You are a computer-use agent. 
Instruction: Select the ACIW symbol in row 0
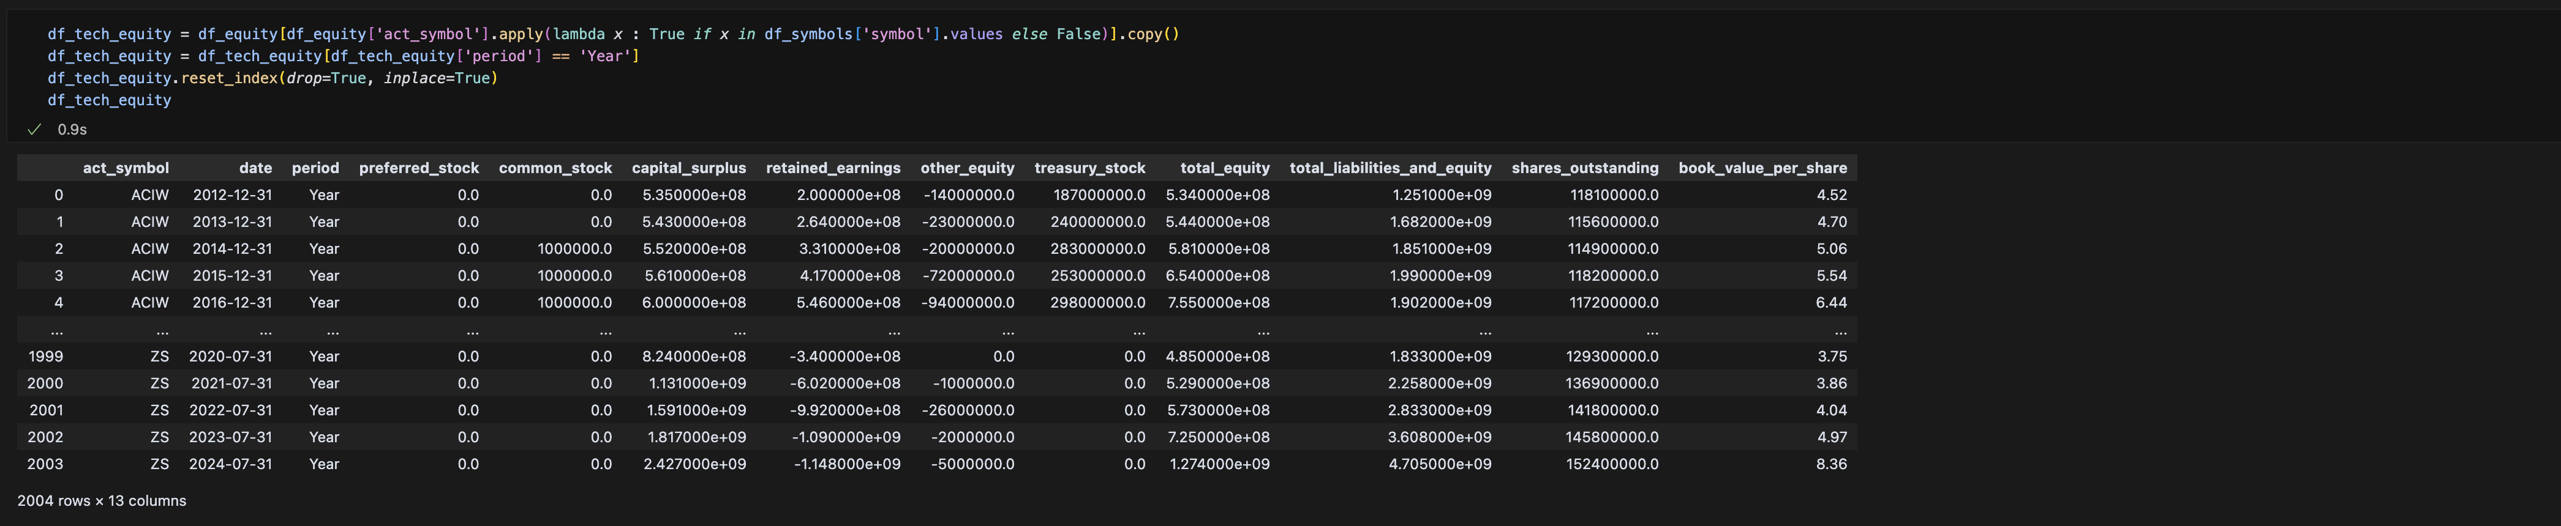[150, 194]
